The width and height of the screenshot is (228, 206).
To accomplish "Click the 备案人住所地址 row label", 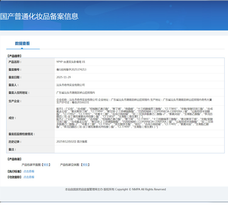I will [19, 93].
